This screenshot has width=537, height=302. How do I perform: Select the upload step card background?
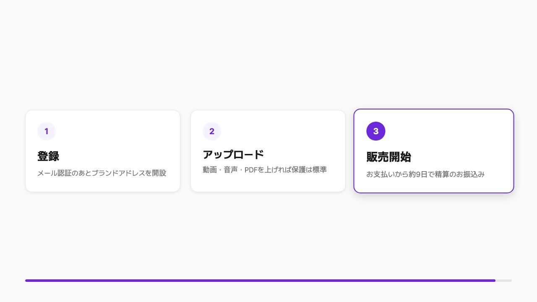click(x=268, y=151)
